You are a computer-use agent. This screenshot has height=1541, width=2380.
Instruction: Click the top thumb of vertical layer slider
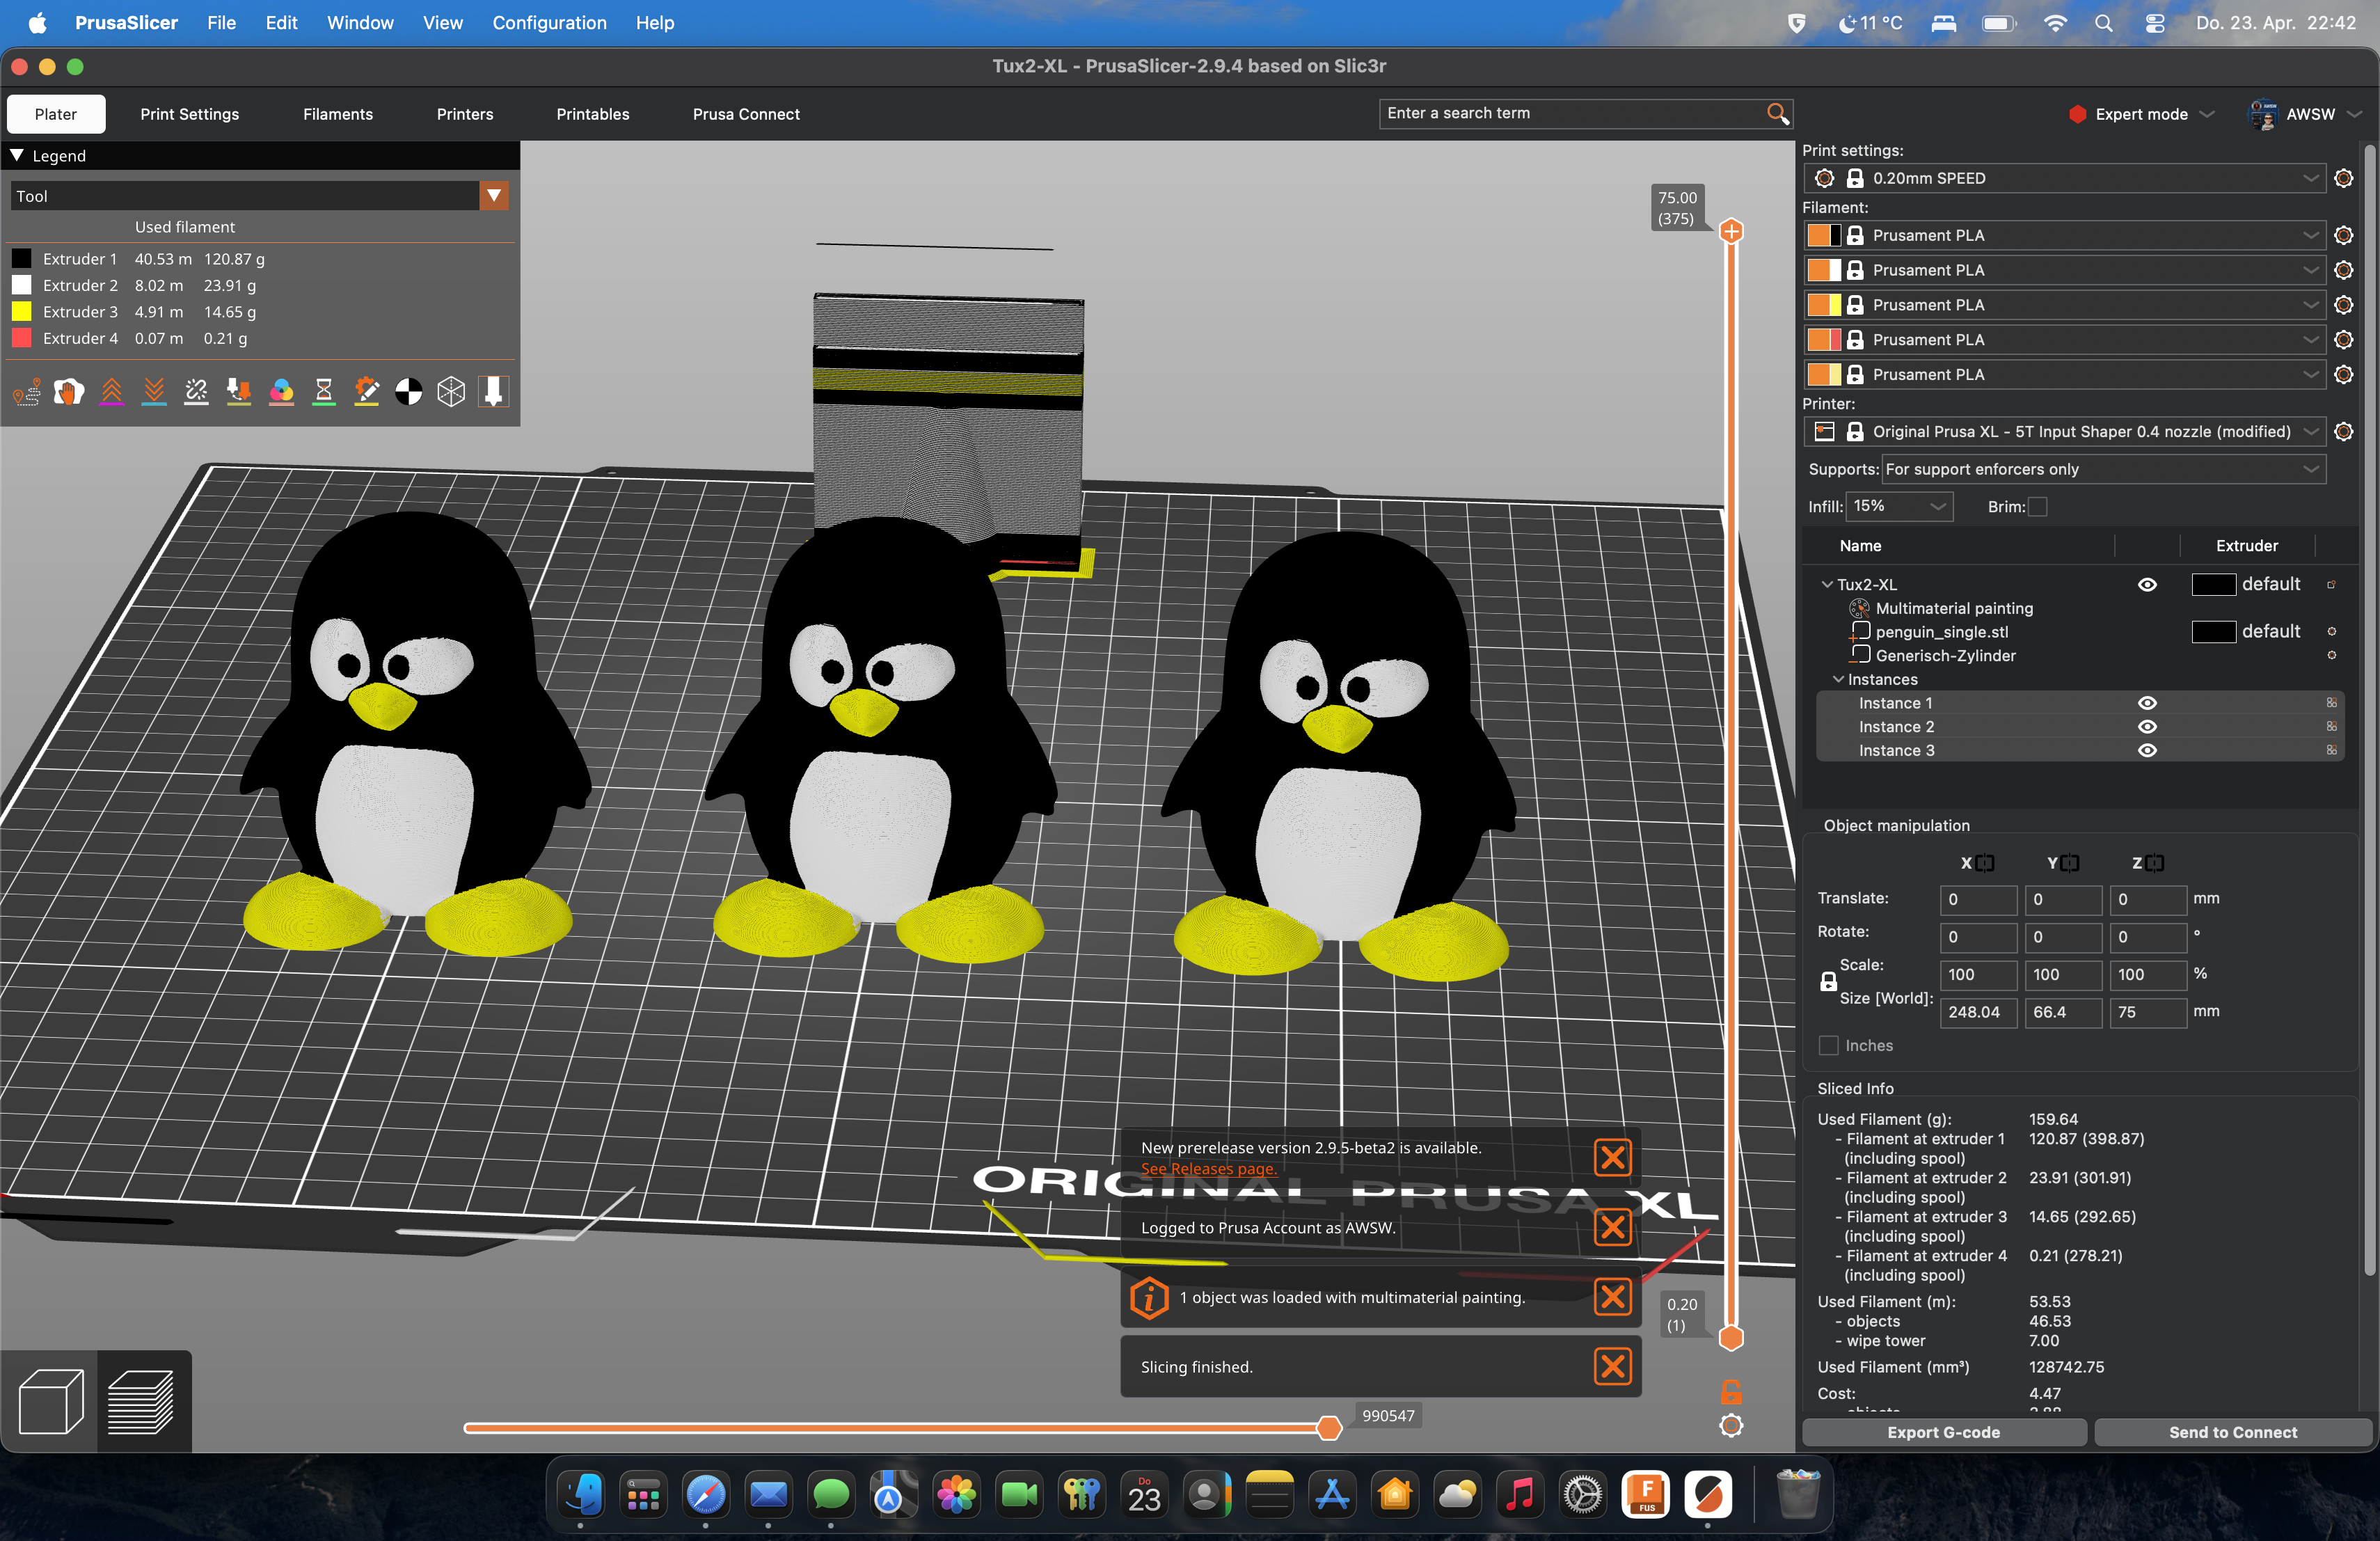point(1731,232)
